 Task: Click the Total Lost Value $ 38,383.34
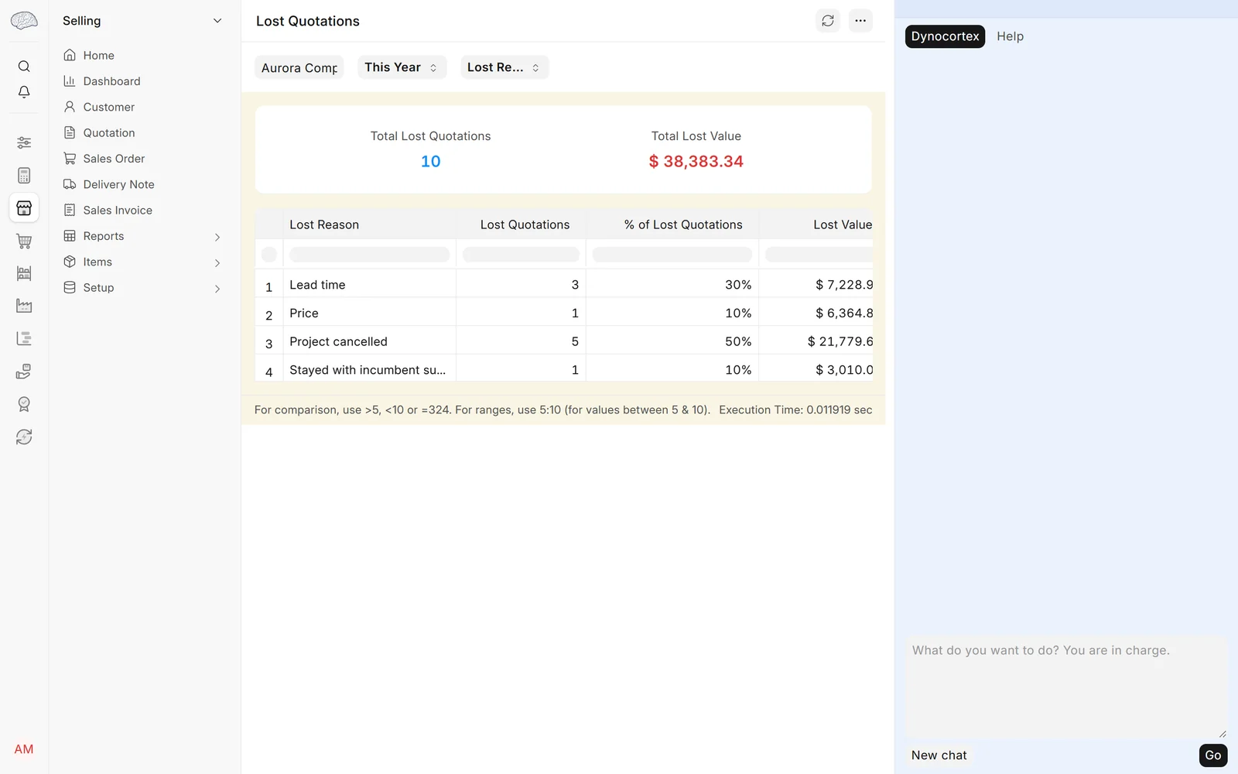point(696,162)
